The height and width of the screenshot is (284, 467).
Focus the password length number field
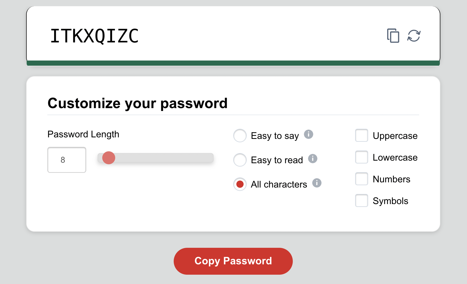click(x=67, y=160)
